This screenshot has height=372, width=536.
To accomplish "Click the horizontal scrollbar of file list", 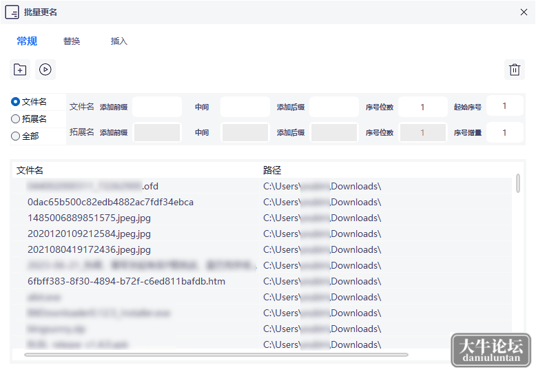I will pos(216,355).
